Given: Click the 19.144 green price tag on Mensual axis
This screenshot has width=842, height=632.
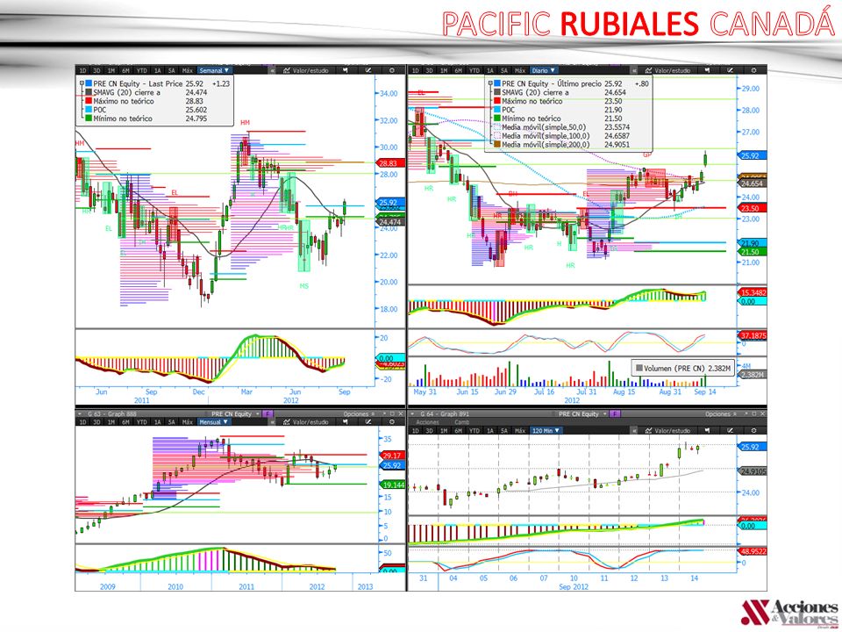Looking at the screenshot, I should click(x=394, y=485).
